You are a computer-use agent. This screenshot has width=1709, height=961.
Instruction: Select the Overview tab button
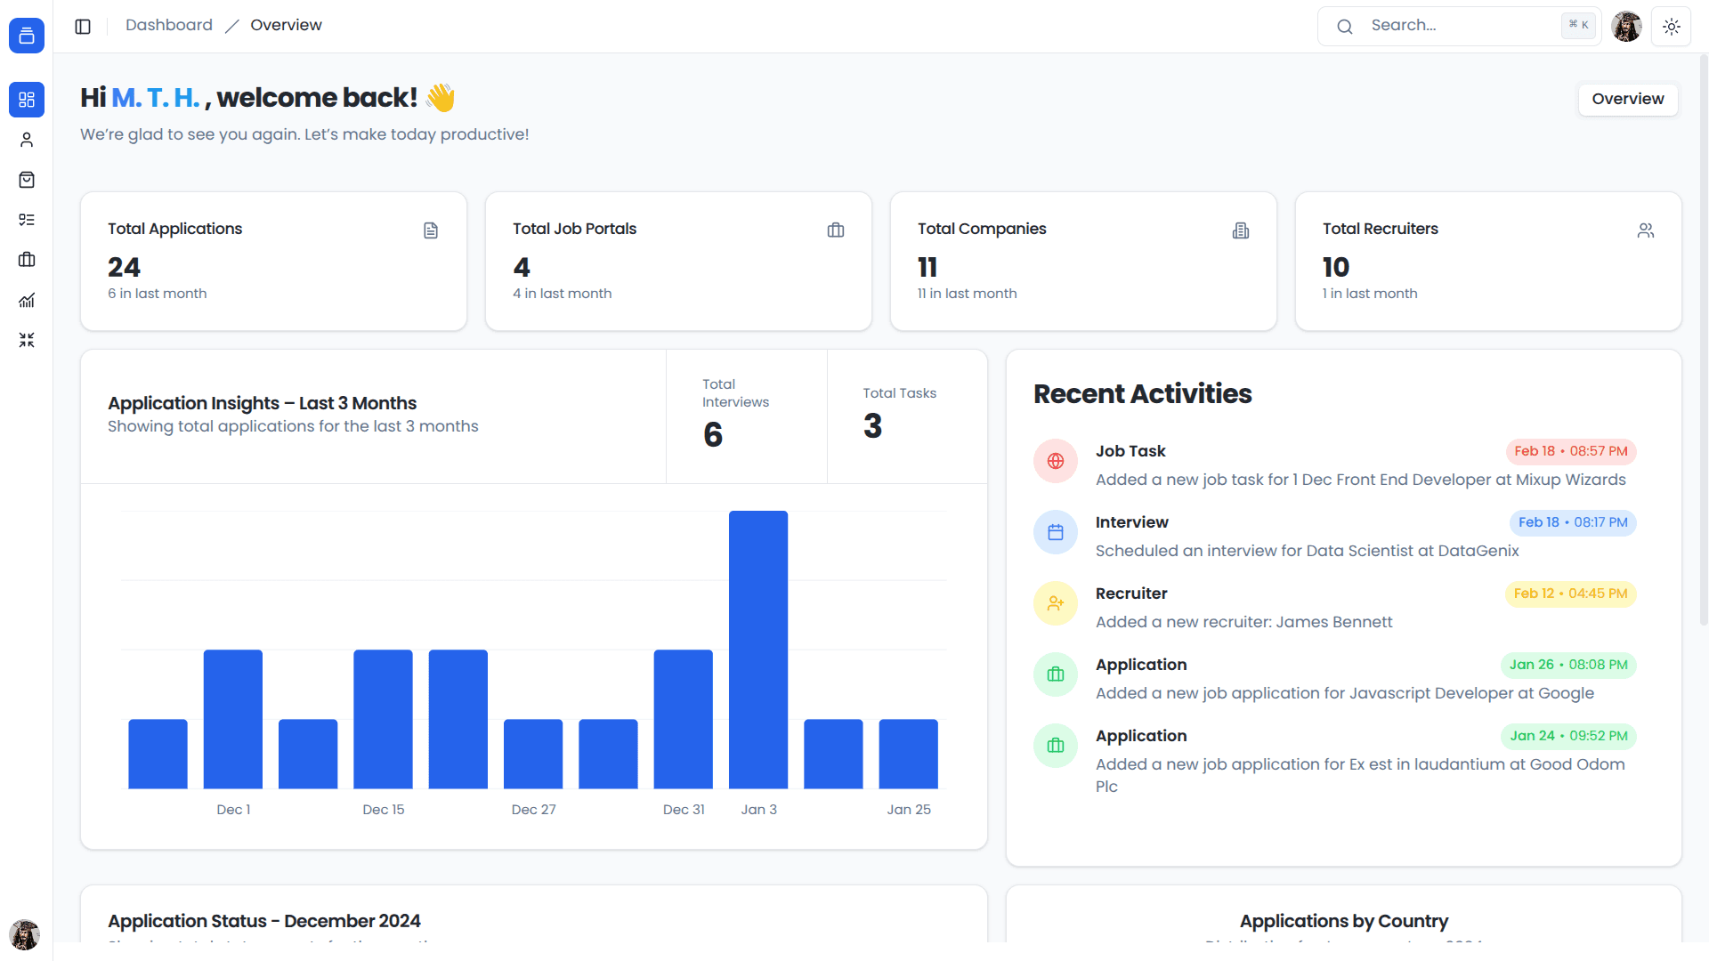click(x=1627, y=99)
